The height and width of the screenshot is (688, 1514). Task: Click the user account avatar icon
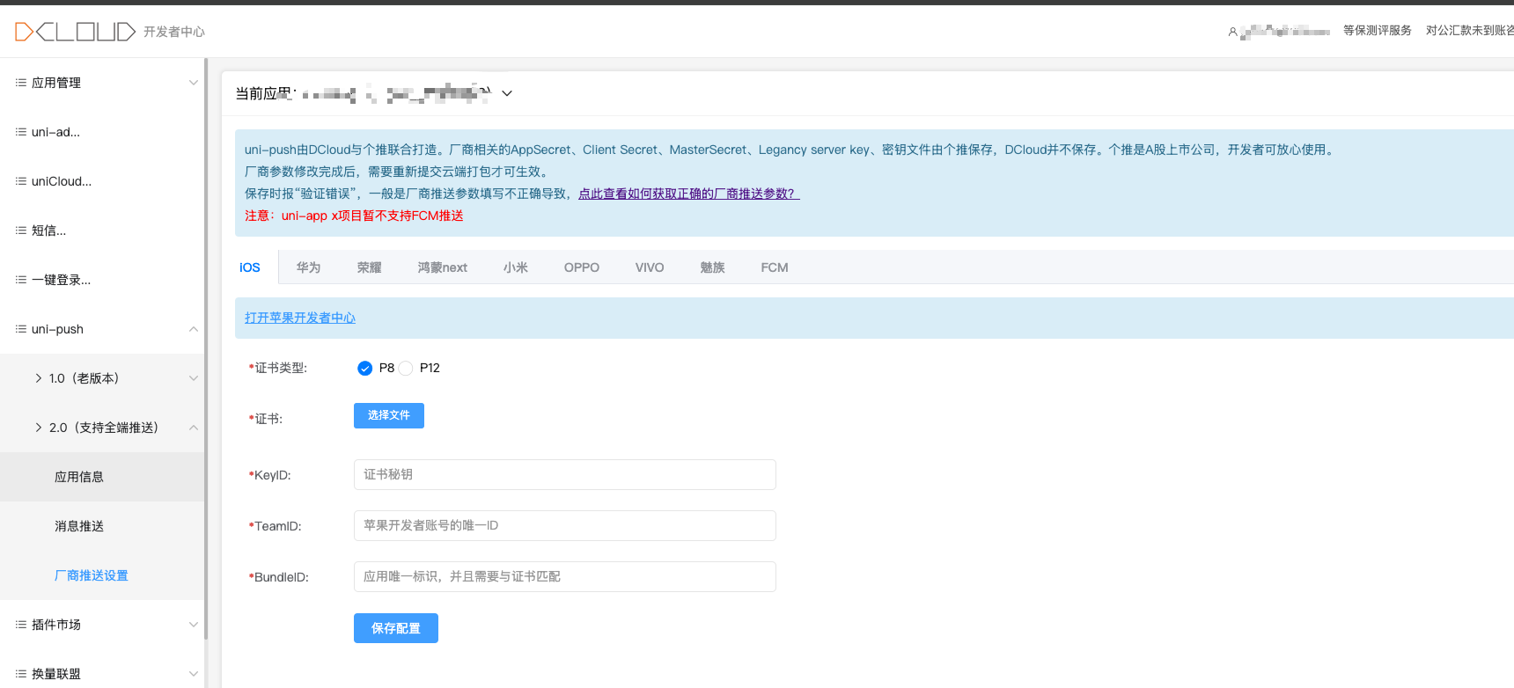pyautogui.click(x=1232, y=32)
